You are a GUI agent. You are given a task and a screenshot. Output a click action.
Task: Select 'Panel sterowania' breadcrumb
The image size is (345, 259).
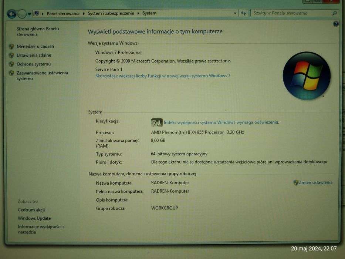click(63, 14)
